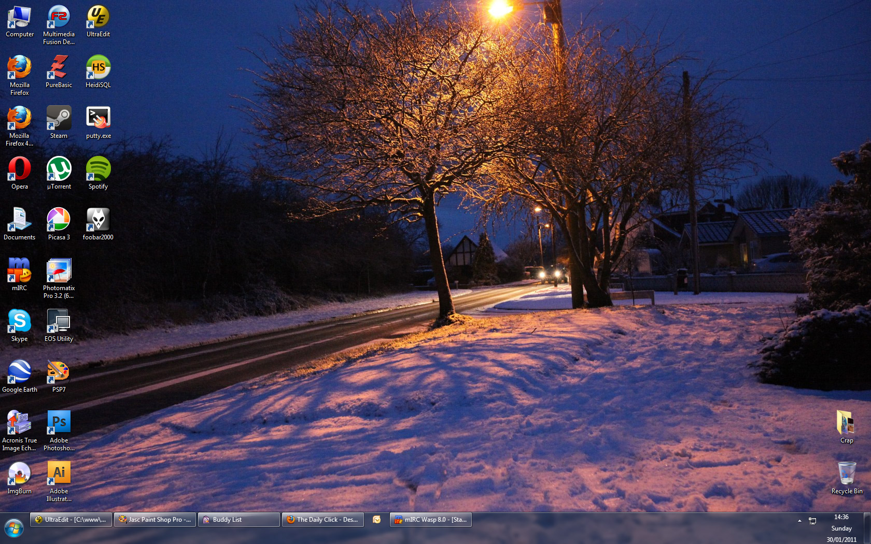Select the Recycle Bin icon
The width and height of the screenshot is (871, 544).
[x=847, y=474]
